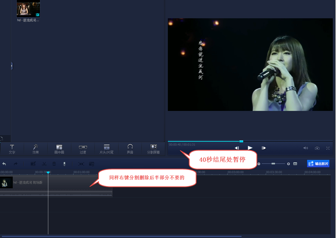Open the 片头/片尾 intro/credits panel
The image size is (336, 238).
tap(106, 149)
